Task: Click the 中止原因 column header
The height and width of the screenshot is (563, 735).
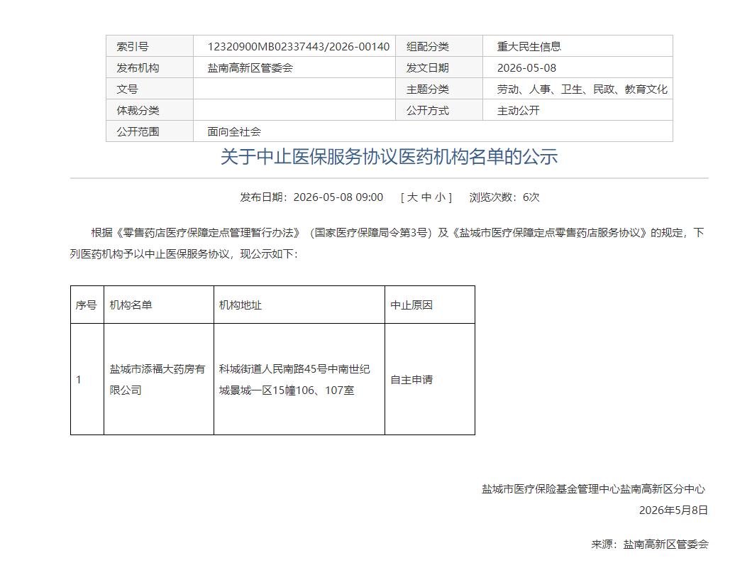Action: click(x=430, y=305)
